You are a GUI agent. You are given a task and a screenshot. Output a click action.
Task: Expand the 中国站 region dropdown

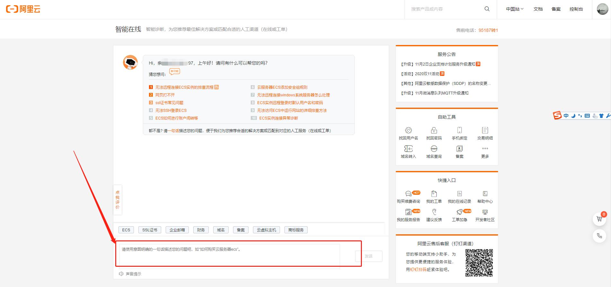coord(515,9)
